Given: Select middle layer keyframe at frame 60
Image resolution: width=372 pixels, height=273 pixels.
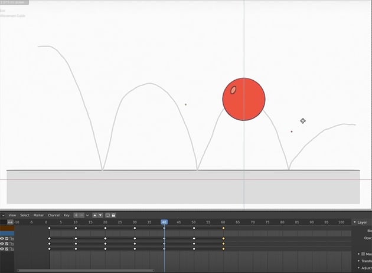Looking at the screenshot, I should (x=223, y=244).
